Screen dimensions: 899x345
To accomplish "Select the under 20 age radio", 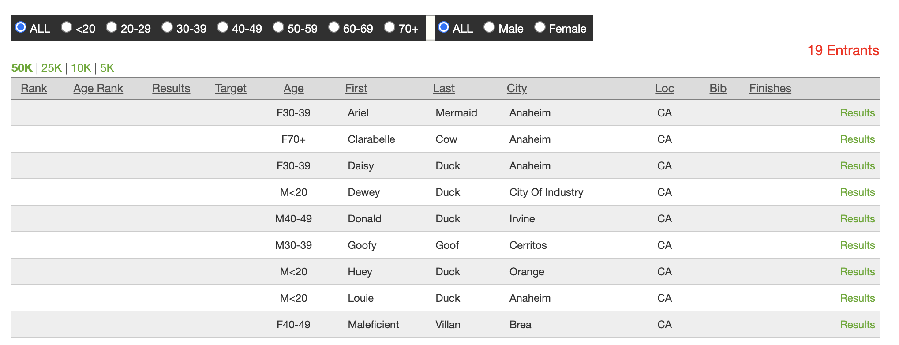I will [67, 27].
